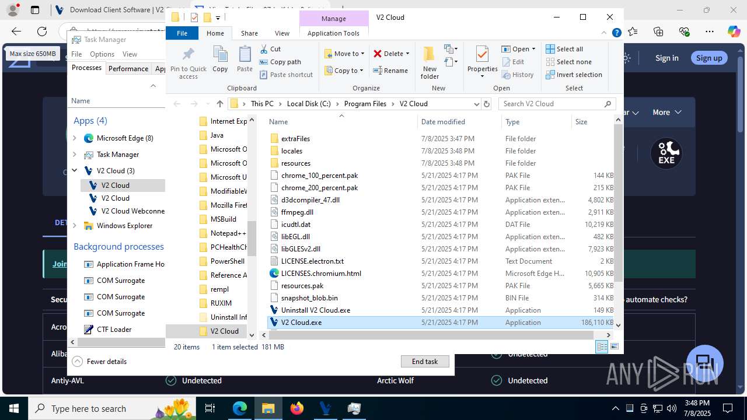
Task: Select V2 Cloud Webconnect process row
Action: [123, 211]
